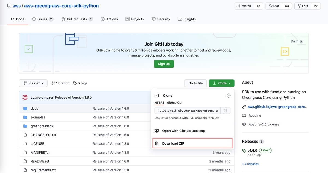
Task: Open the Code tab
Action: (x=18, y=19)
